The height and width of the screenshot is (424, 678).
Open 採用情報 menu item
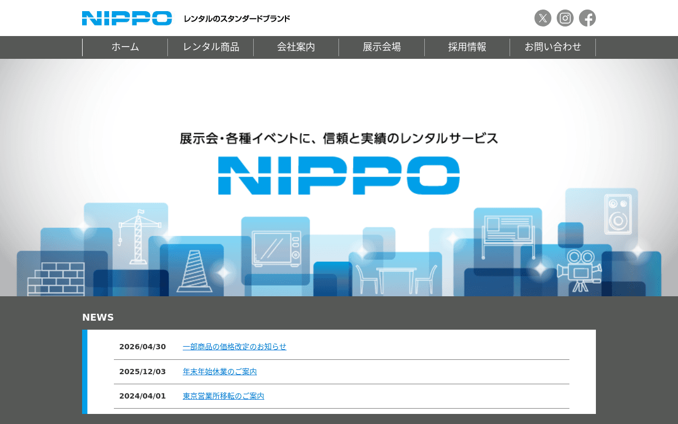click(x=467, y=47)
